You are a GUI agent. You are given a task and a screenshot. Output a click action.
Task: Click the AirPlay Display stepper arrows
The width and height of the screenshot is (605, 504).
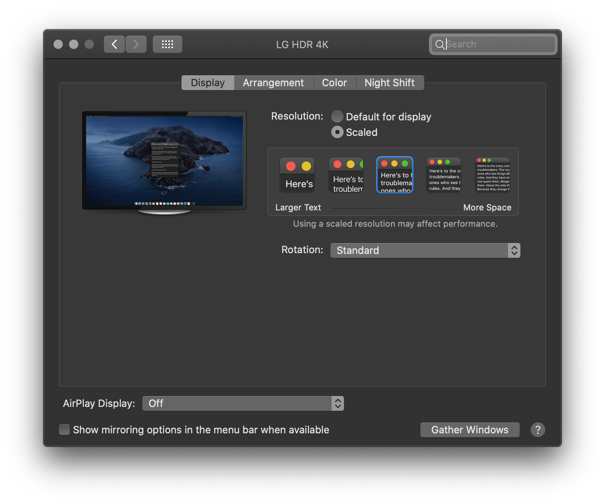[337, 403]
